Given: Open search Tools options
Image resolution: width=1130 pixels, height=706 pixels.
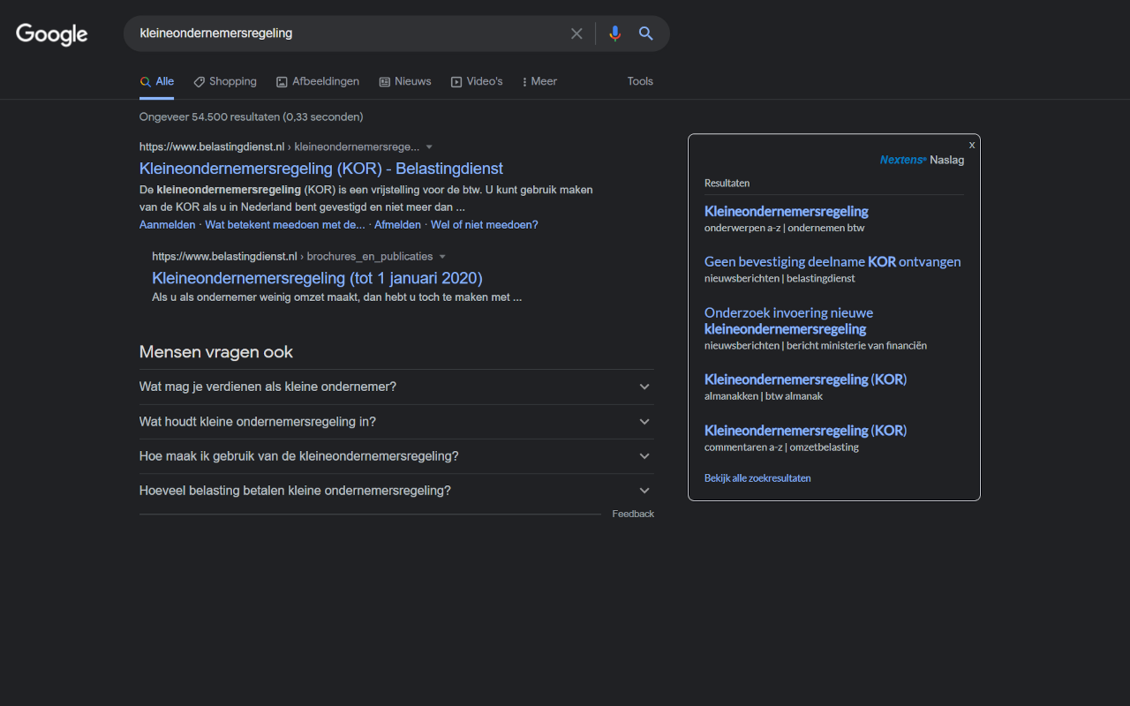Looking at the screenshot, I should [640, 81].
